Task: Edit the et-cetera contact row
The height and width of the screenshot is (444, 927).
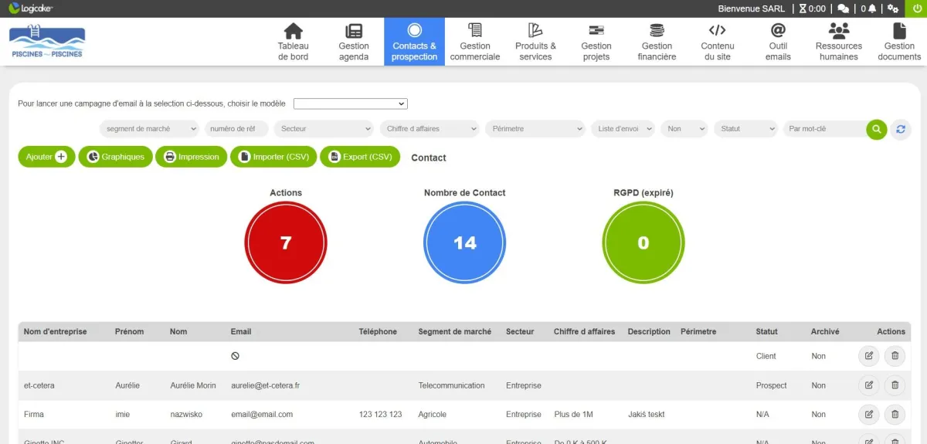Action: point(868,385)
